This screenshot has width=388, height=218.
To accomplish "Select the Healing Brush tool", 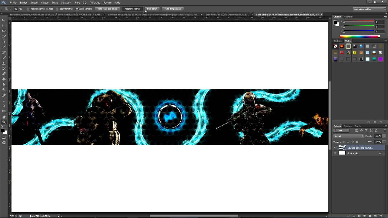I will [4, 52].
